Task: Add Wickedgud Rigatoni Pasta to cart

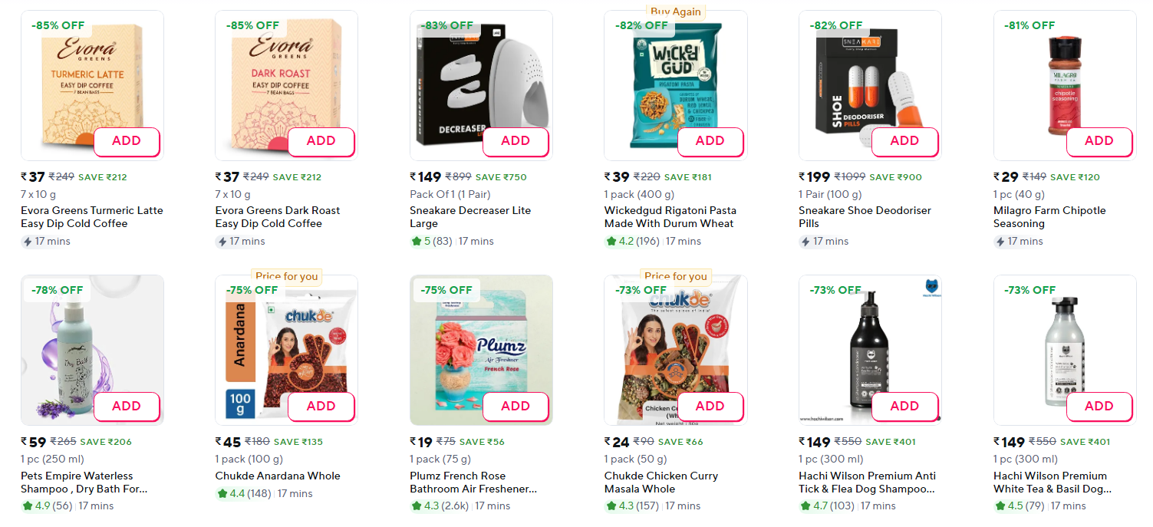Action: click(710, 141)
